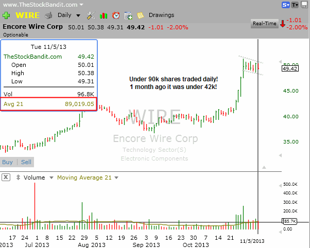310x248 pixels.
Task: Click the Drawings menu
Action: tap(161, 15)
